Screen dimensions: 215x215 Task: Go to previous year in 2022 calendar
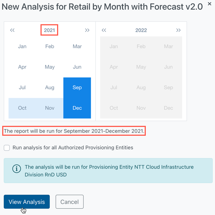[x=104, y=30]
